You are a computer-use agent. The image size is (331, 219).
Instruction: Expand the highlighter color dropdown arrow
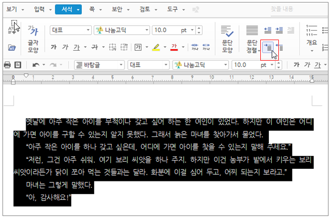tap(165, 47)
